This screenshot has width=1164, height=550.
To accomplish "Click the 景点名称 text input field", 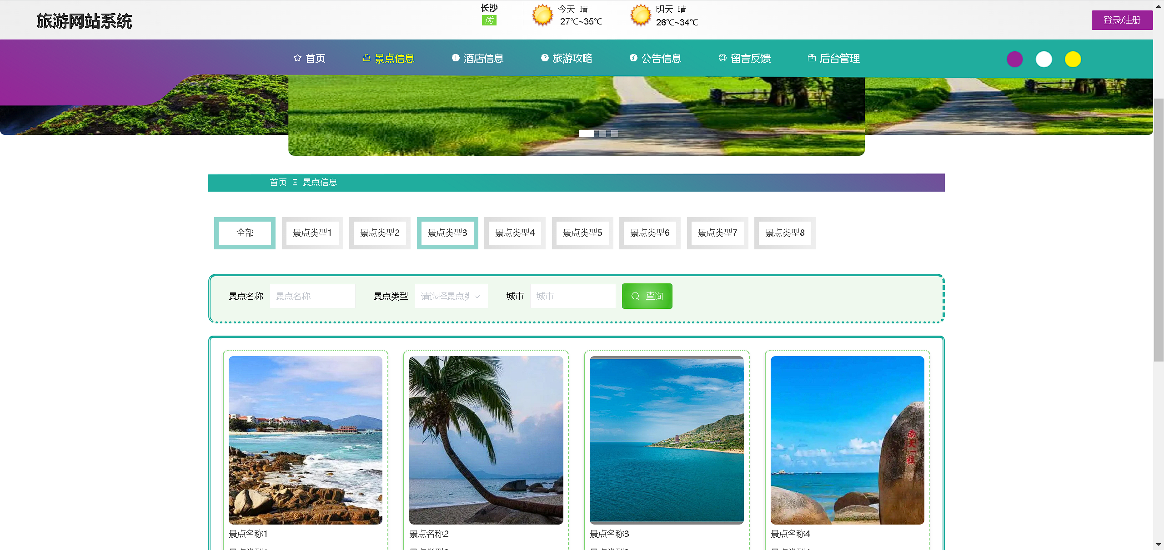I will pos(312,296).
